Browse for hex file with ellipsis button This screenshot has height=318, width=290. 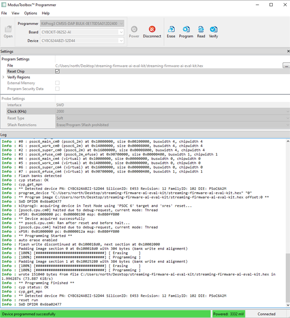coord(286,65)
